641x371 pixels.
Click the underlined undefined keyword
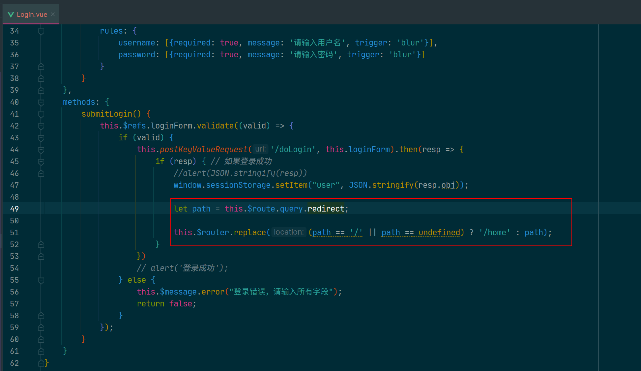coord(439,233)
